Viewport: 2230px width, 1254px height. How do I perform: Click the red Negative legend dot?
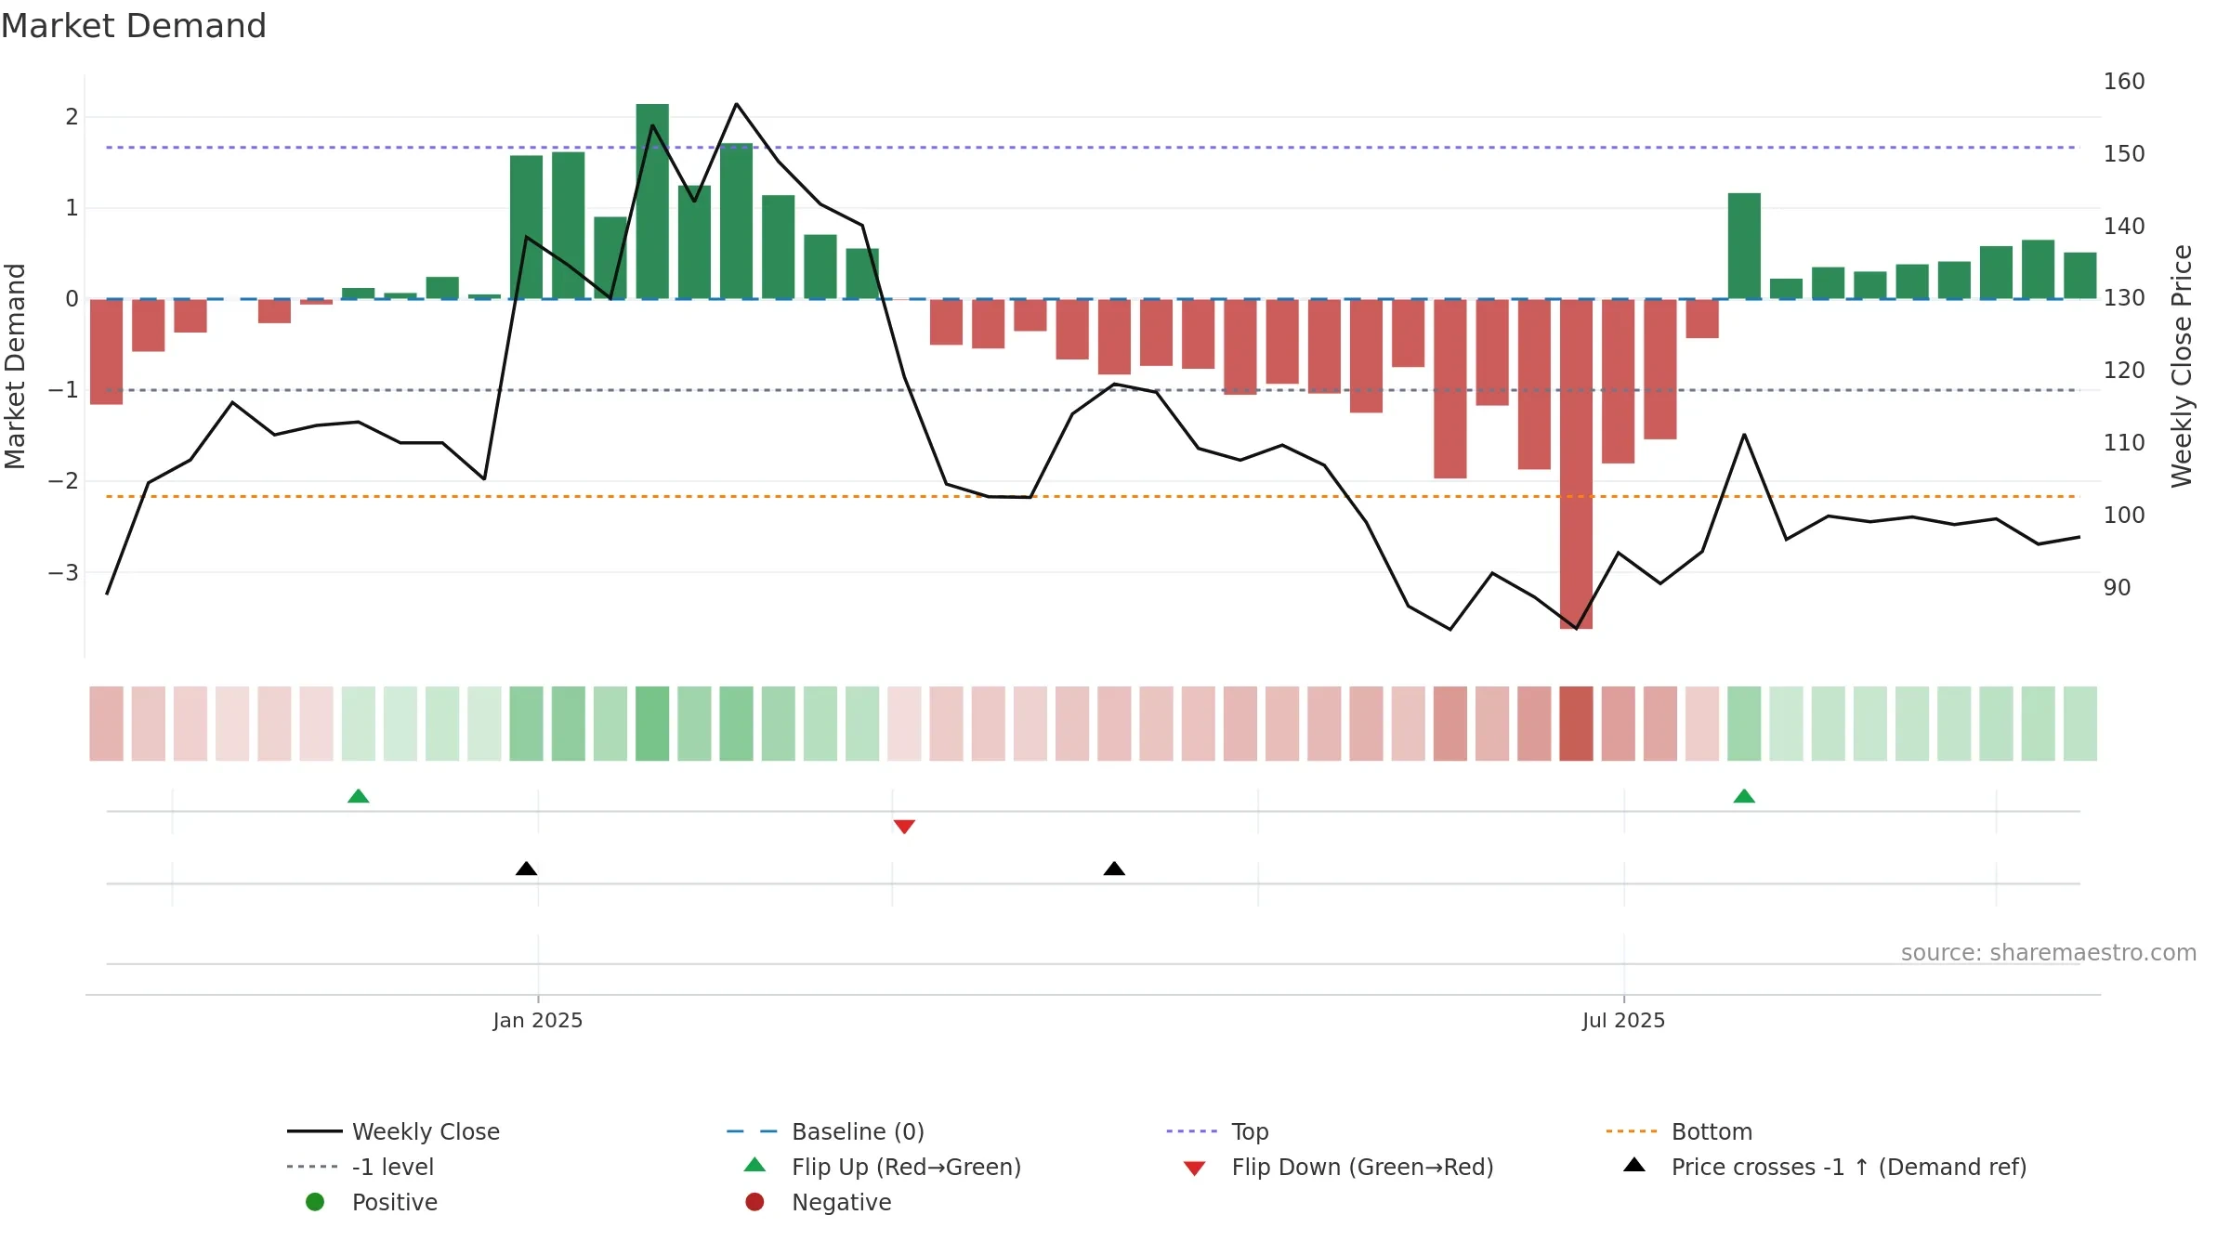[x=754, y=1202]
